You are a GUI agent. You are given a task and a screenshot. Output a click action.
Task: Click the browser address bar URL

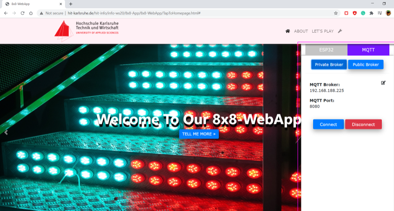tap(134, 13)
